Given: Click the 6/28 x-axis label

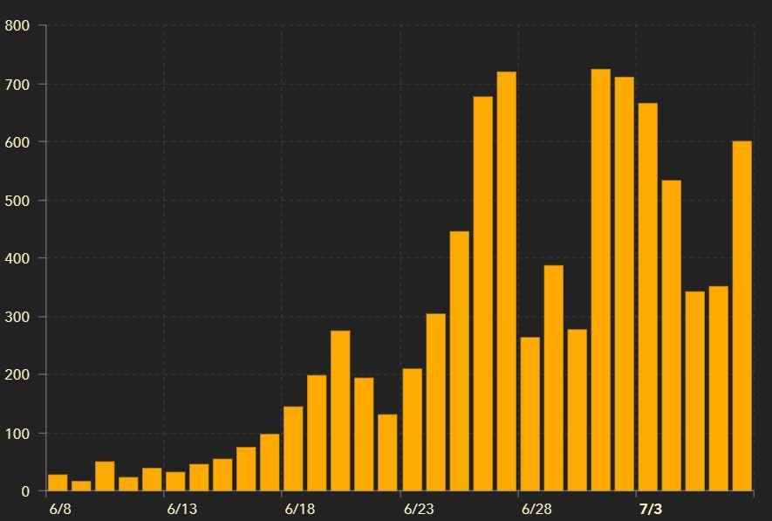Looking at the screenshot, I should click(x=536, y=509).
